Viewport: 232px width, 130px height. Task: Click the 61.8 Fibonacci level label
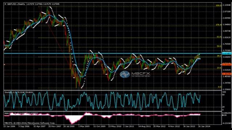click(219, 37)
